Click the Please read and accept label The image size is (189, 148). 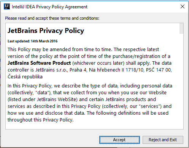pos(52,18)
